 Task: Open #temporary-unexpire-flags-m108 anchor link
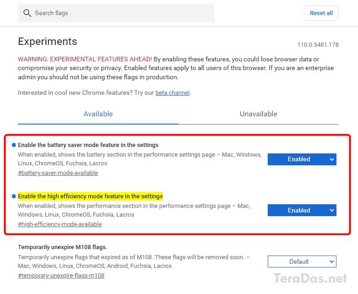pos(61,276)
